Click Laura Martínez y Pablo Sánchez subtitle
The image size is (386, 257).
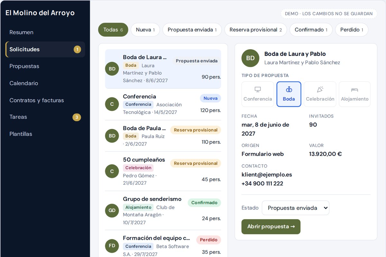coord(302,63)
